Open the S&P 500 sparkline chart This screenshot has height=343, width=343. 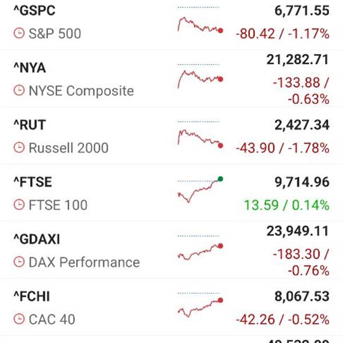pos(199,25)
